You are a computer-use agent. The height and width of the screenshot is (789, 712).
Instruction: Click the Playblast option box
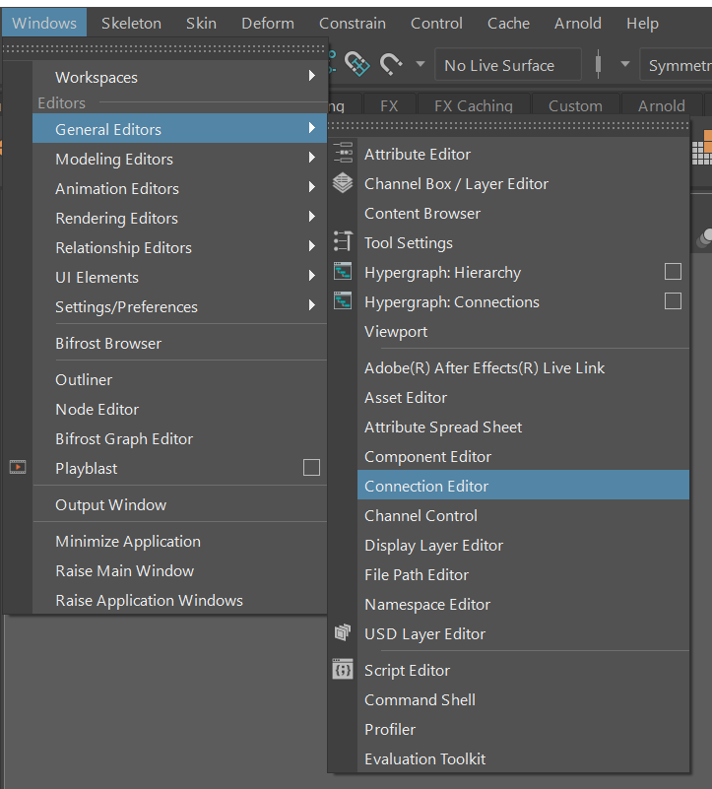pos(311,468)
